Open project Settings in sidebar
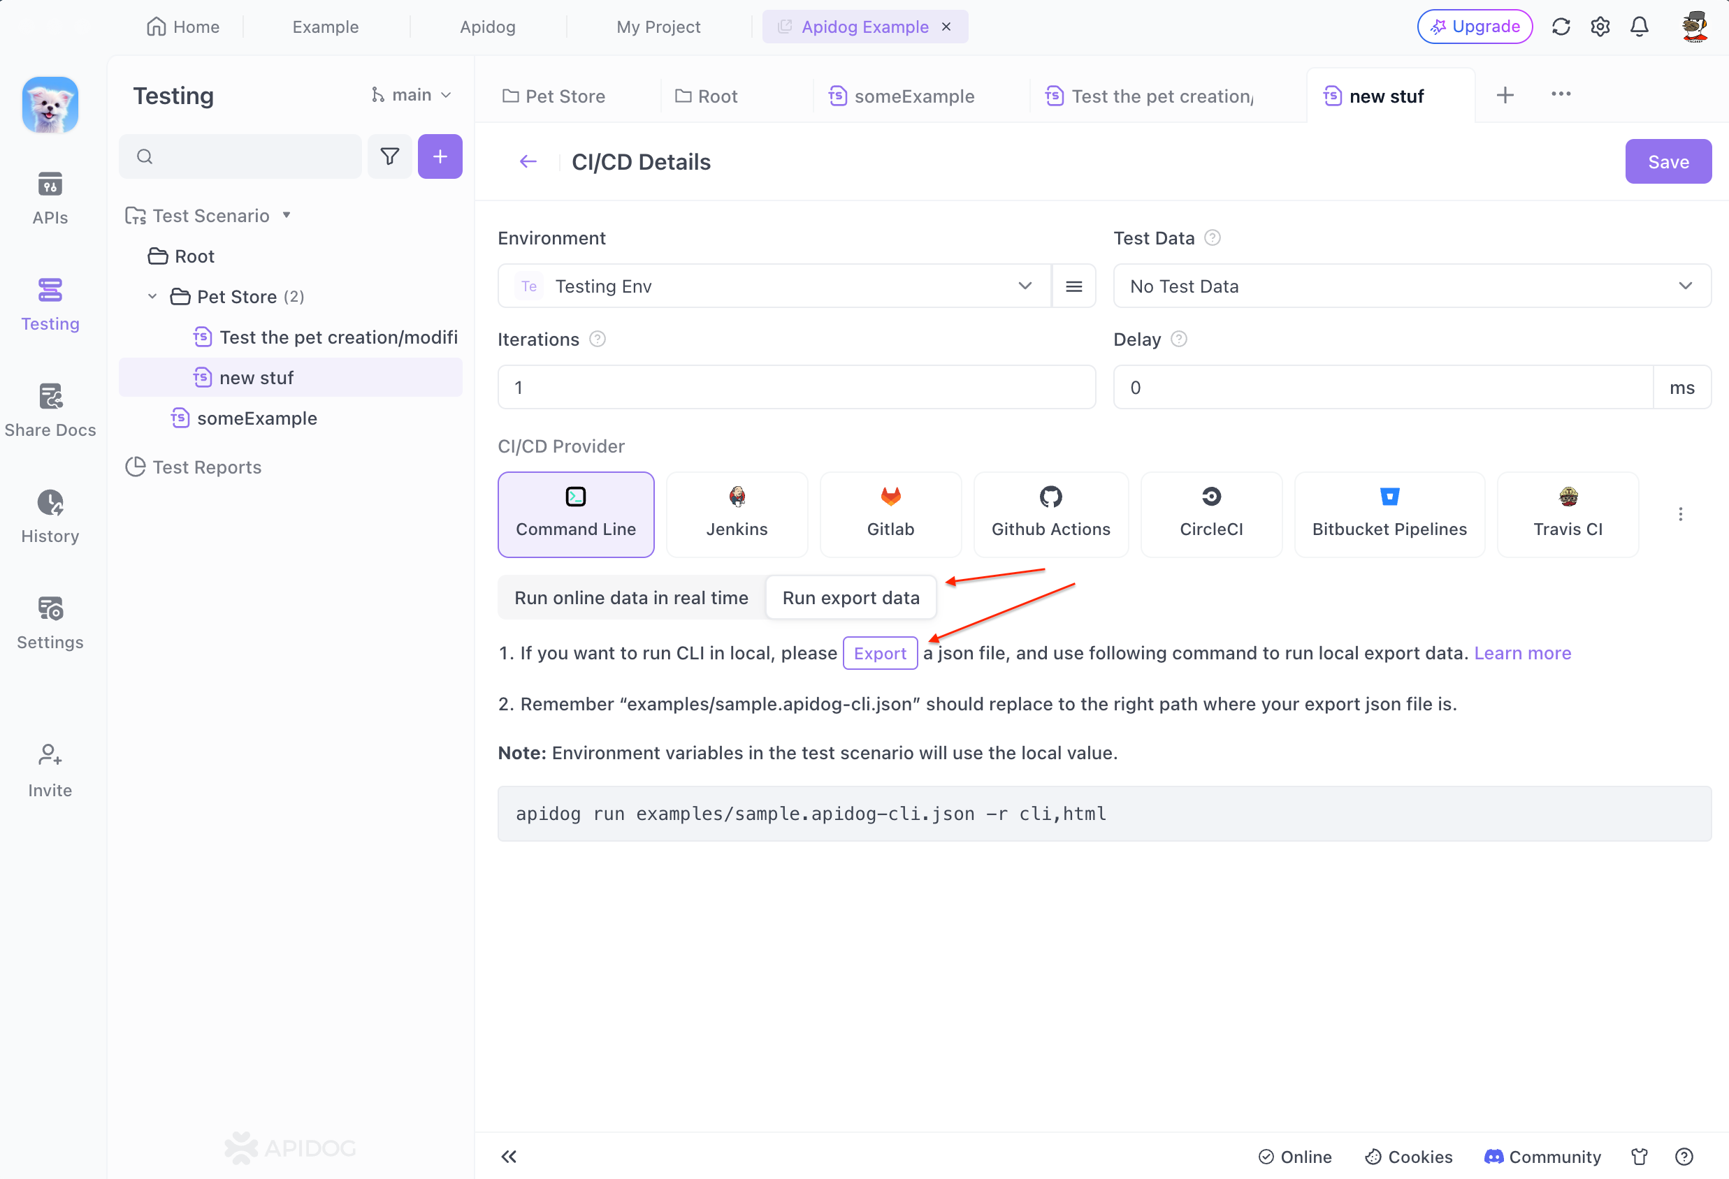Viewport: 1729px width, 1179px height. (50, 623)
